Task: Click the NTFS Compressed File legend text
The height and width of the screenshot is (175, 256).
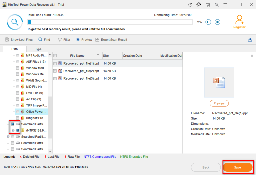Action: [x=100, y=157]
